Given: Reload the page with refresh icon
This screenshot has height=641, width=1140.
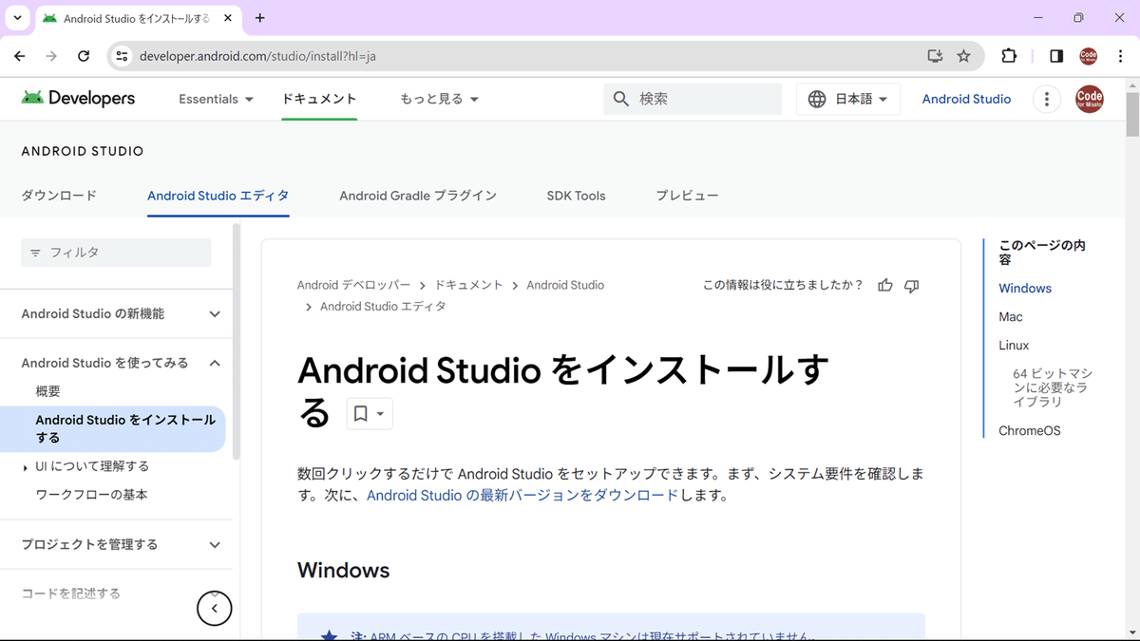Looking at the screenshot, I should coord(84,56).
